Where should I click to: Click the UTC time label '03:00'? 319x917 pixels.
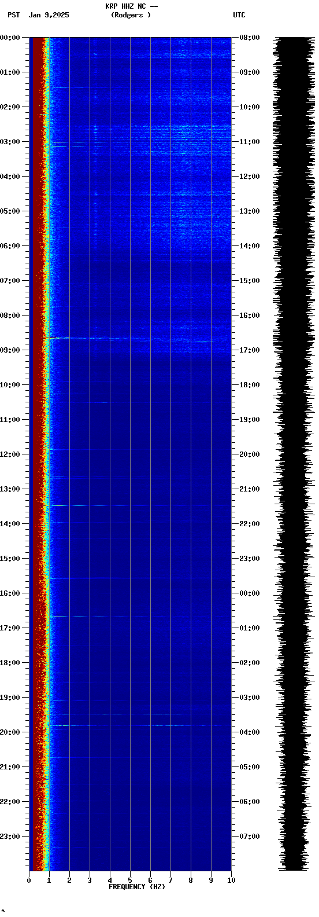(x=250, y=698)
